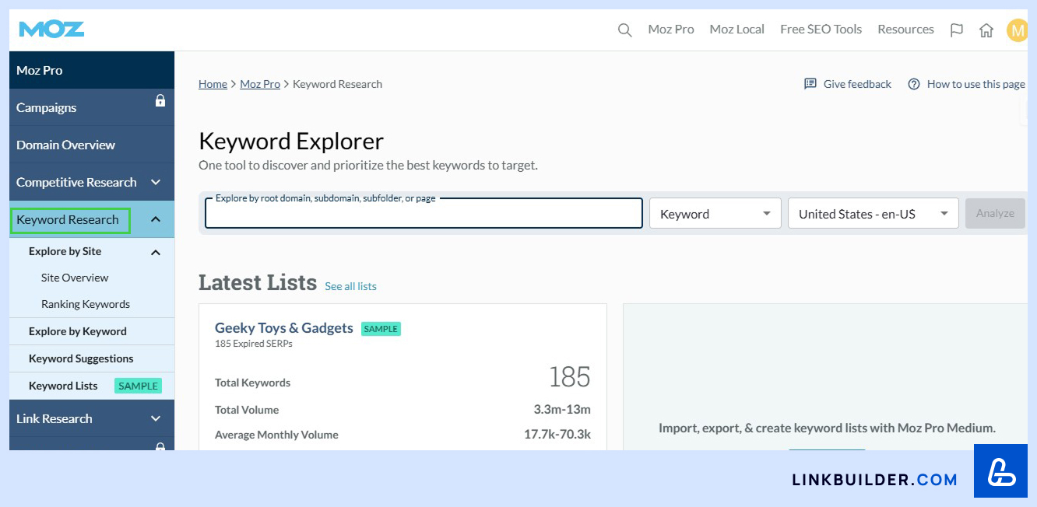Open Resources top menu
This screenshot has width=1037, height=507.
[x=905, y=30]
